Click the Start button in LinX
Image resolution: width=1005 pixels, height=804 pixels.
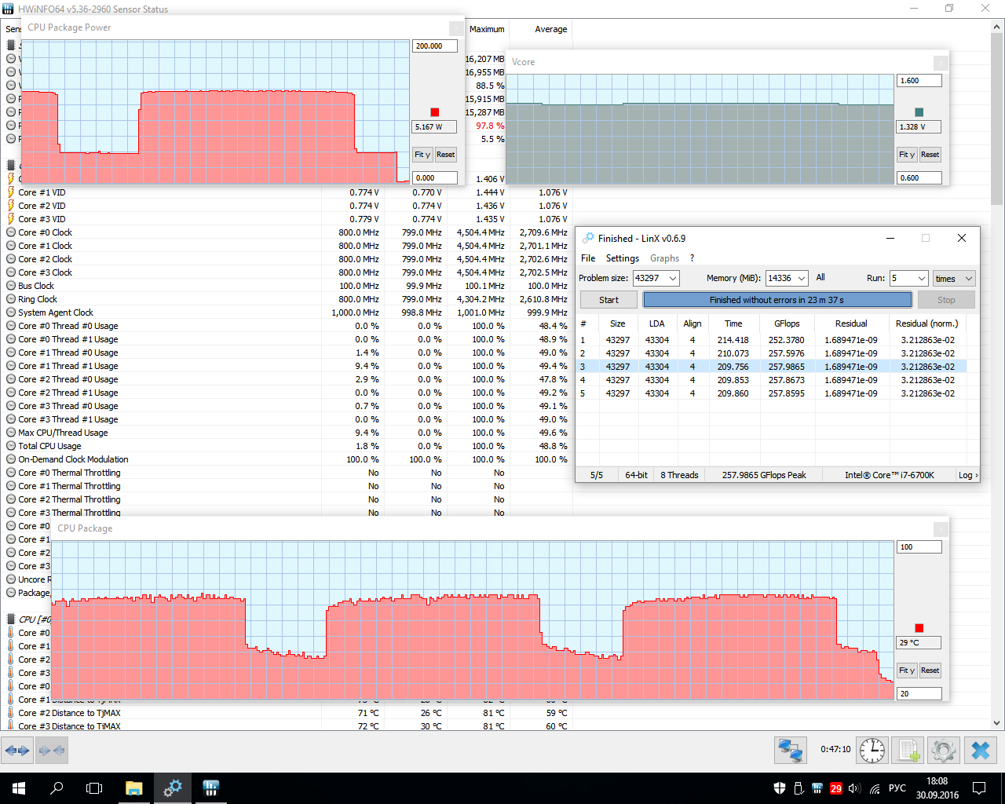point(608,300)
